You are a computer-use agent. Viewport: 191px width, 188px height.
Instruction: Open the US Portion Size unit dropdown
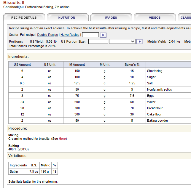pyautogui.click(x=122, y=41)
